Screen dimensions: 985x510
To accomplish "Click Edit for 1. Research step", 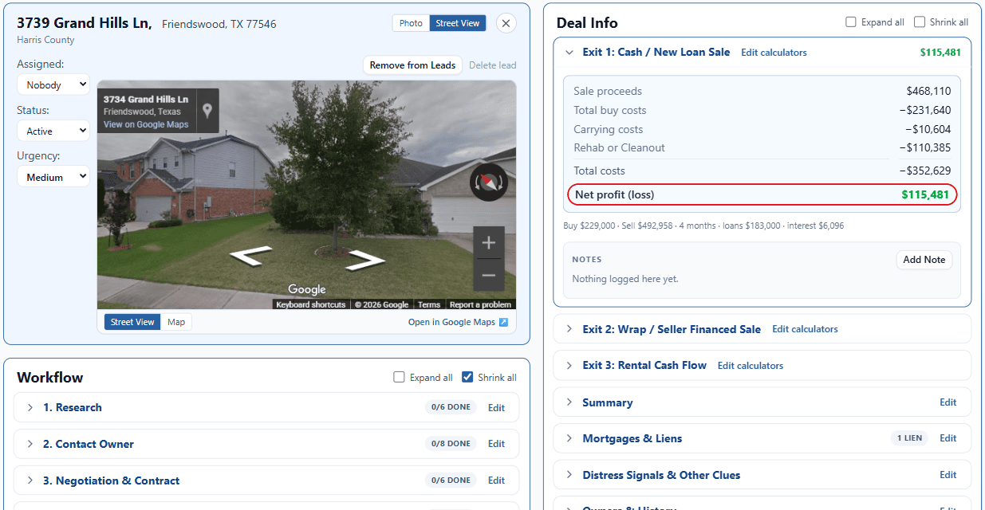I will (496, 408).
